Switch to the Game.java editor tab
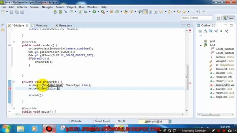237x133 pixels. pyautogui.click(x=63, y=25)
